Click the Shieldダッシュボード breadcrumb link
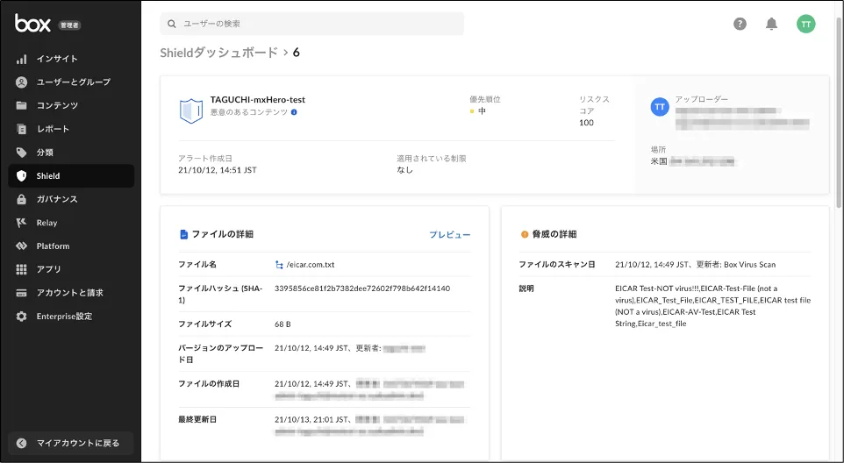 coord(218,53)
